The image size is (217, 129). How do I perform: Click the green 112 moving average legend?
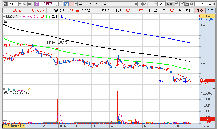(x=48, y=16)
